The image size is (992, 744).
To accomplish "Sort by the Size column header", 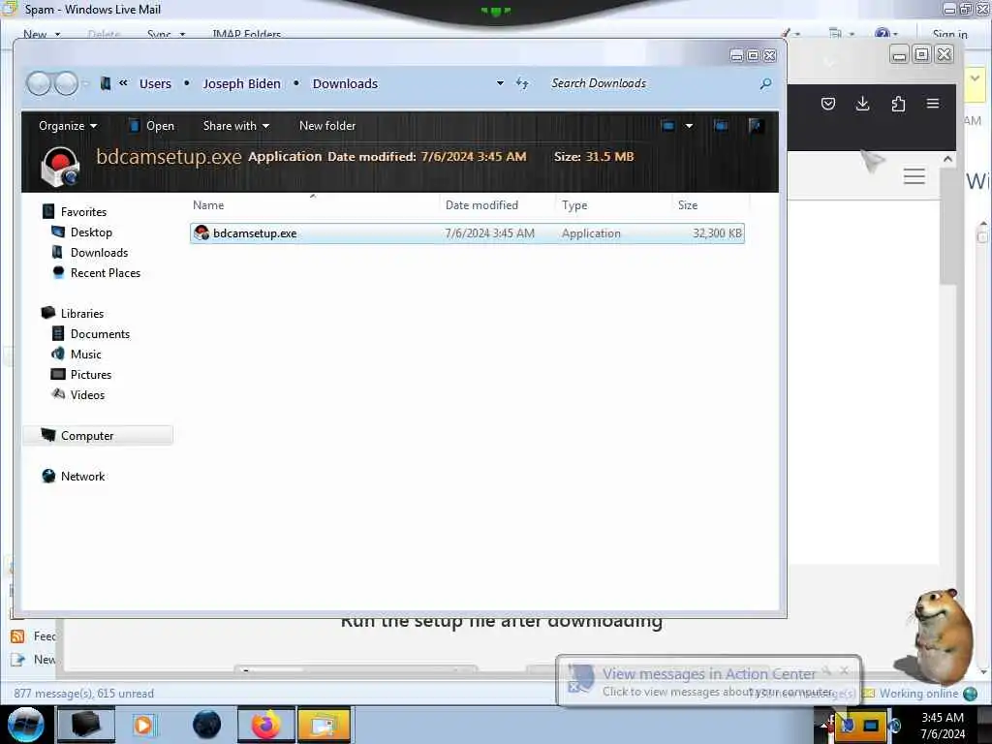I will click(711, 205).
